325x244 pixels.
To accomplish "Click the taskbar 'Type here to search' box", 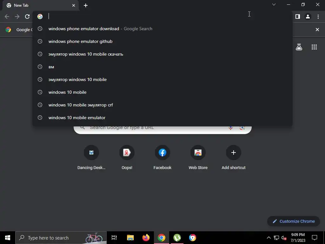I will (61, 238).
